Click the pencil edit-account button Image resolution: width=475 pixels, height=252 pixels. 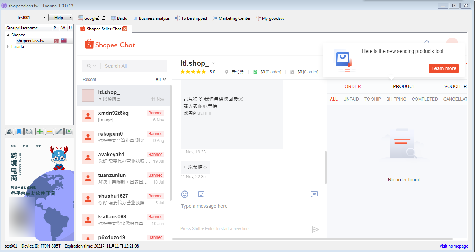59,131
